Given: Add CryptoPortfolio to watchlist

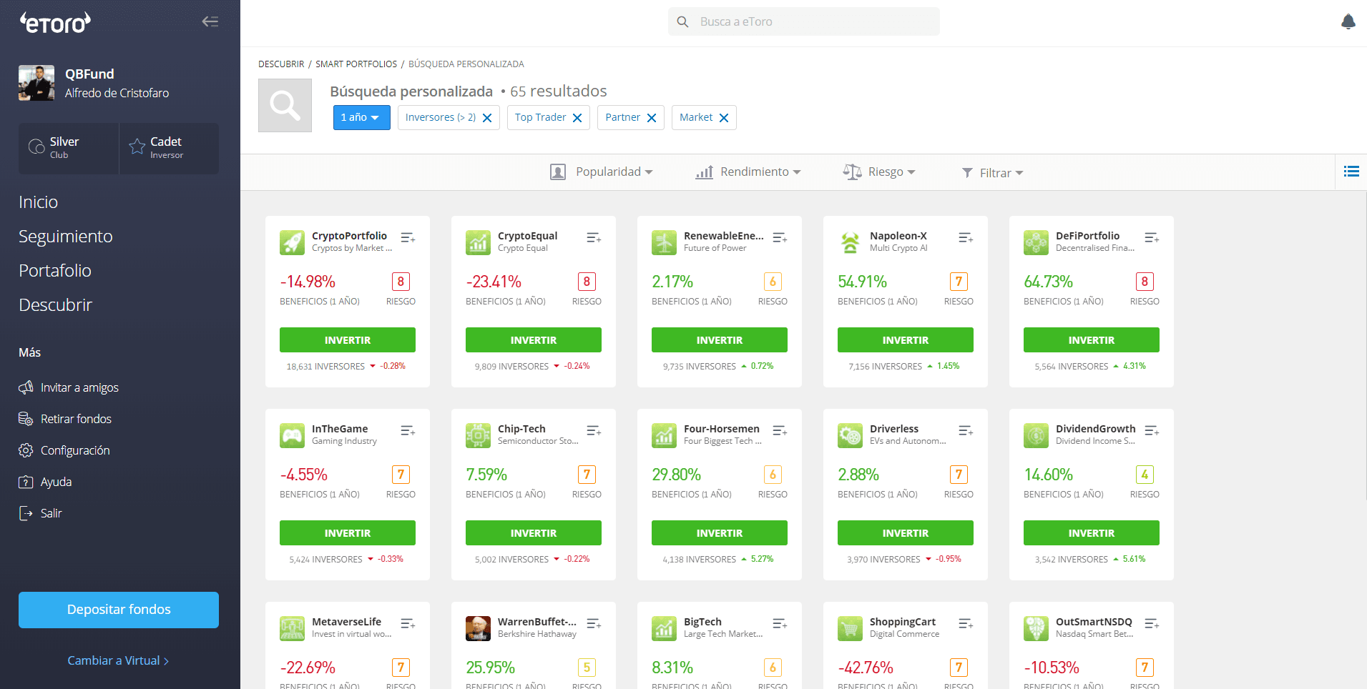Looking at the screenshot, I should tap(408, 237).
